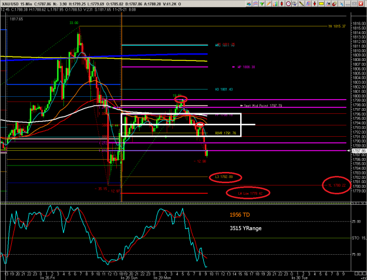Click the lis 30 Tue date label
The width and height of the screenshot is (367, 280).
tap(299, 278)
